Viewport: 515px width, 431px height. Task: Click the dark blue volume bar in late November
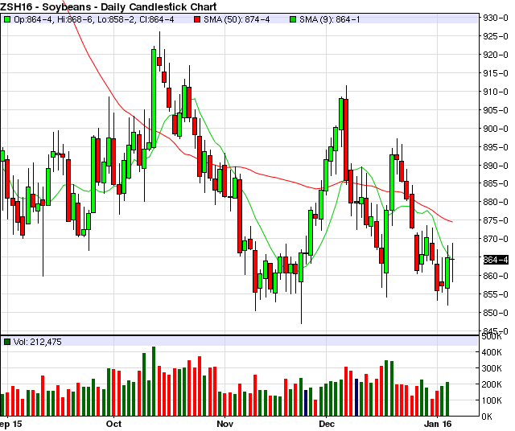pyautogui.click(x=306, y=403)
